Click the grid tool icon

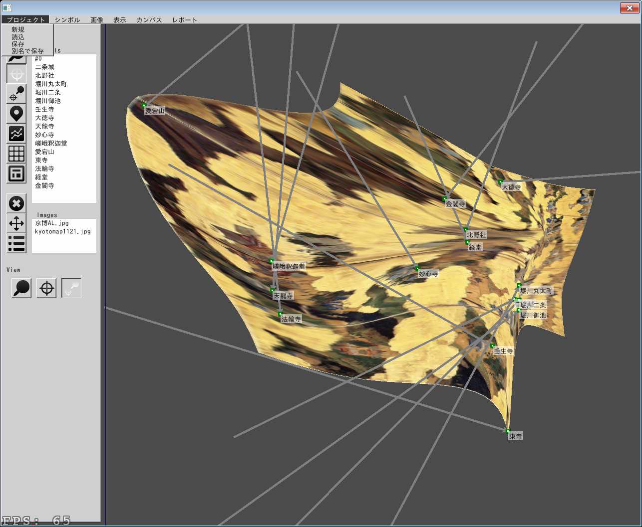16,154
